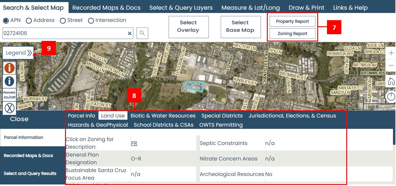The image size is (396, 186).
Task: Click the circled X clear selection icon
Action: [x=9, y=108]
